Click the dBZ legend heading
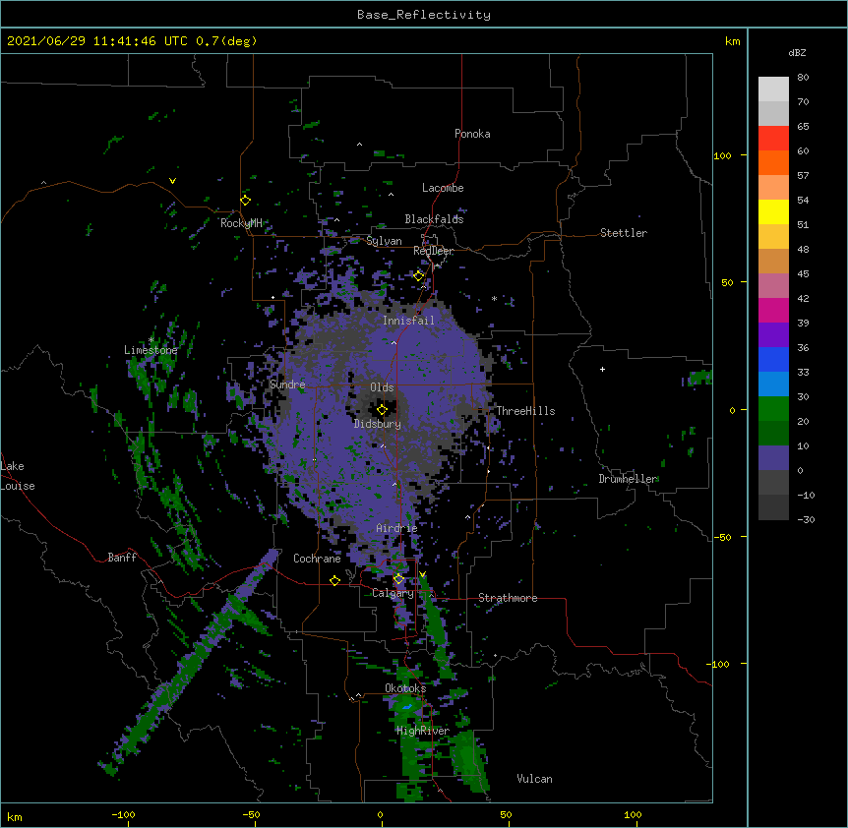The width and height of the screenshot is (848, 828). click(x=797, y=52)
